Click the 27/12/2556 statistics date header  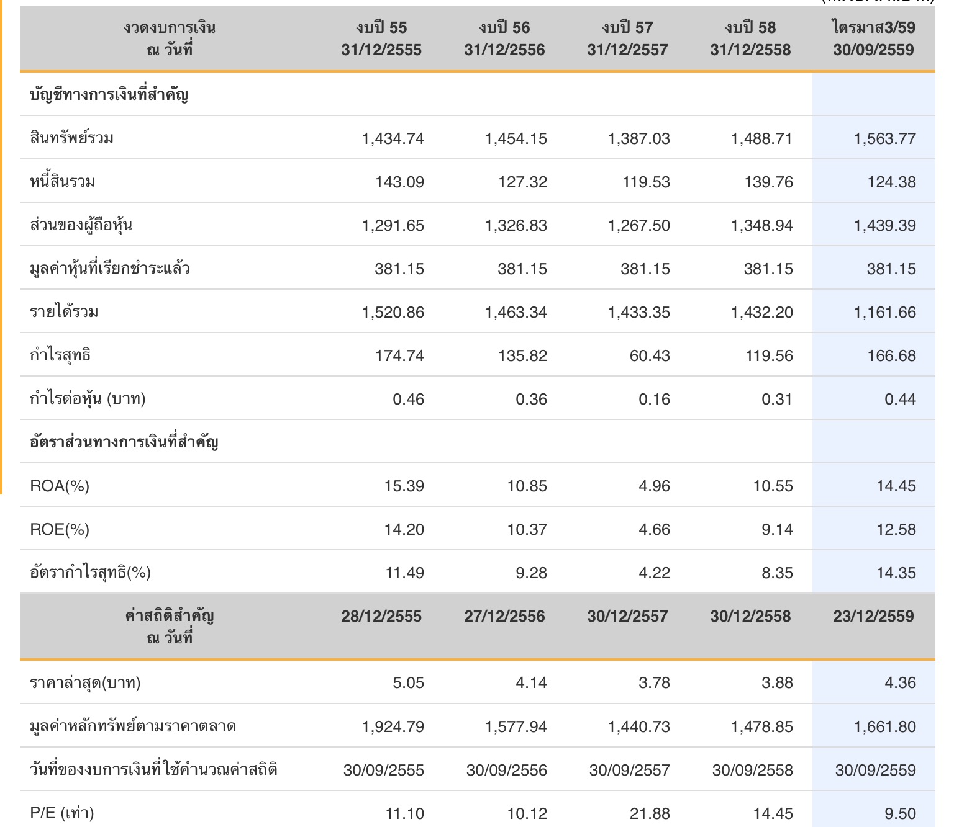tap(504, 616)
